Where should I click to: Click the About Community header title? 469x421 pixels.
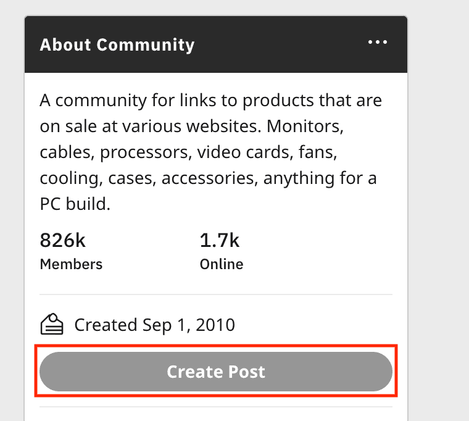point(117,45)
